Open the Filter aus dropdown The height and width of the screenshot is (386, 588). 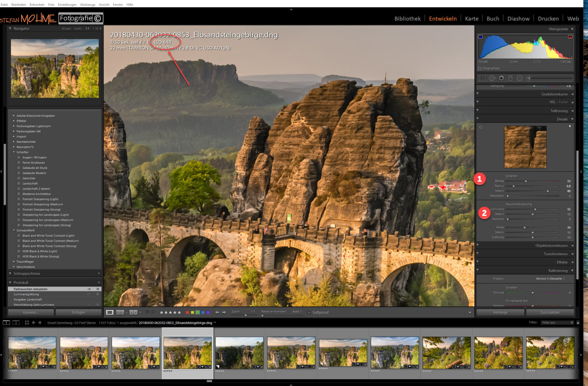[557, 323]
